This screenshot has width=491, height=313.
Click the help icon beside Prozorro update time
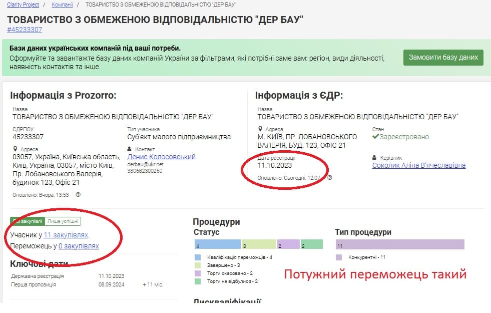pyautogui.click(x=78, y=195)
